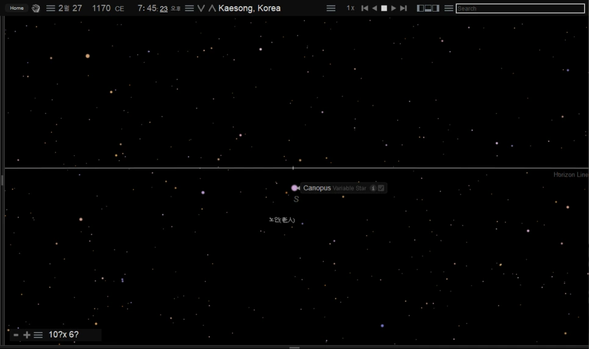Viewport: 589px width, 349px height.
Task: Select the hand pan tool
Action: (x=36, y=9)
